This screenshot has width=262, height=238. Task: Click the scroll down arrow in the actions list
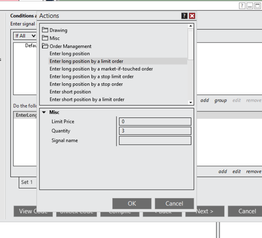pyautogui.click(x=190, y=103)
